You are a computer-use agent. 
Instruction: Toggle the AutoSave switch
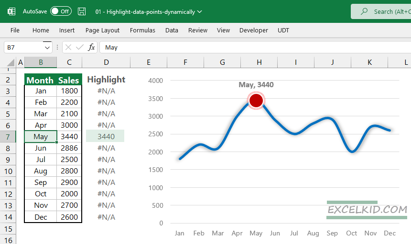click(61, 11)
